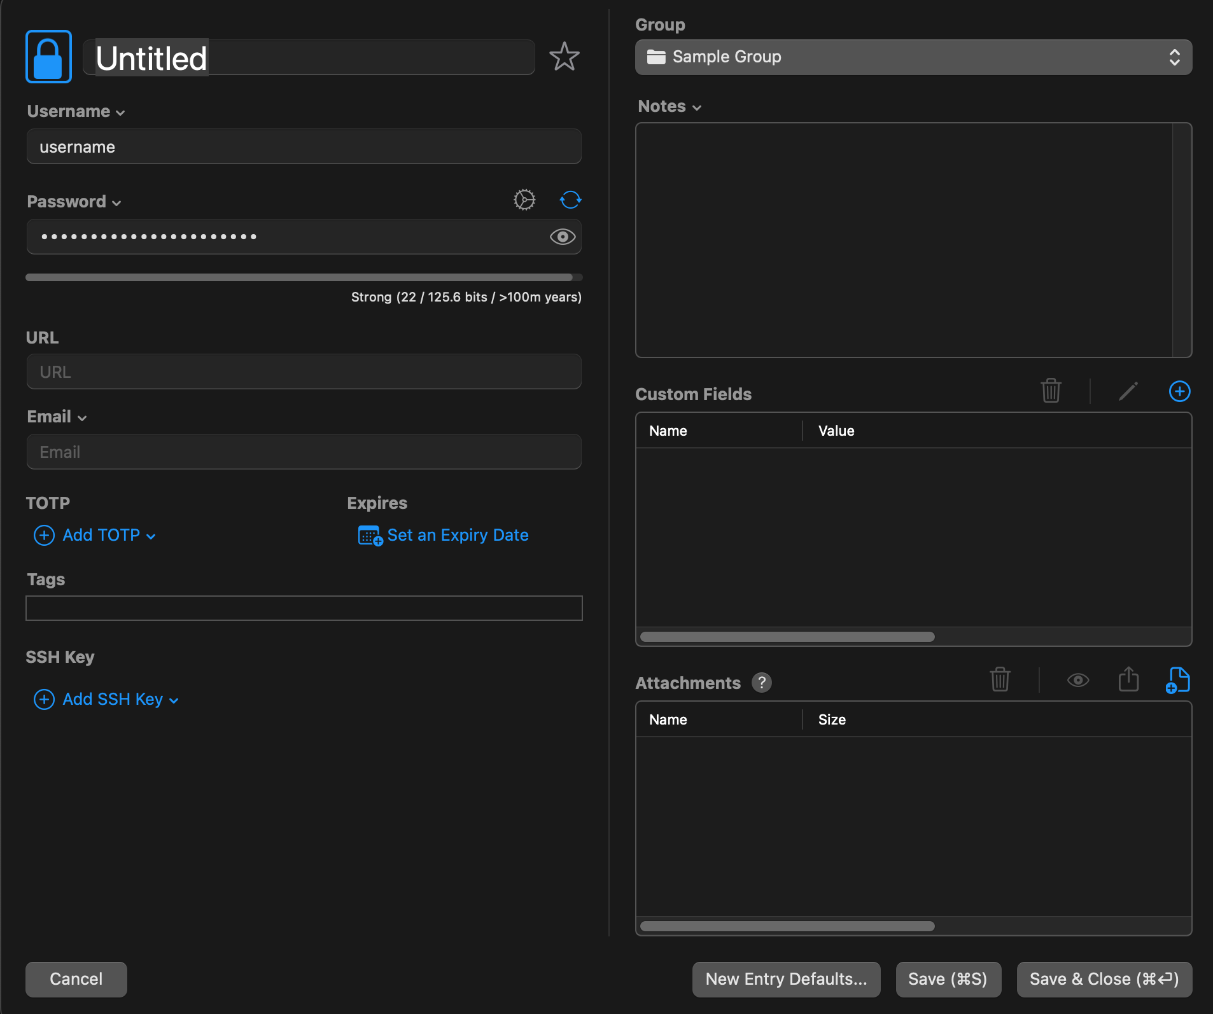Reveal password using eye icon
The image size is (1213, 1014).
pos(562,237)
